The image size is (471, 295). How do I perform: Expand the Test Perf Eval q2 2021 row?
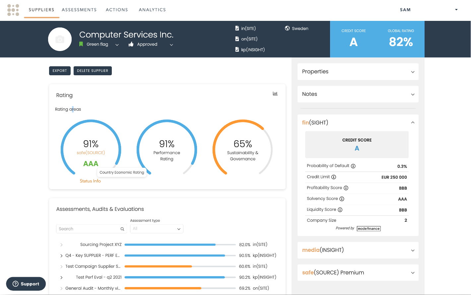pyautogui.click(x=61, y=277)
